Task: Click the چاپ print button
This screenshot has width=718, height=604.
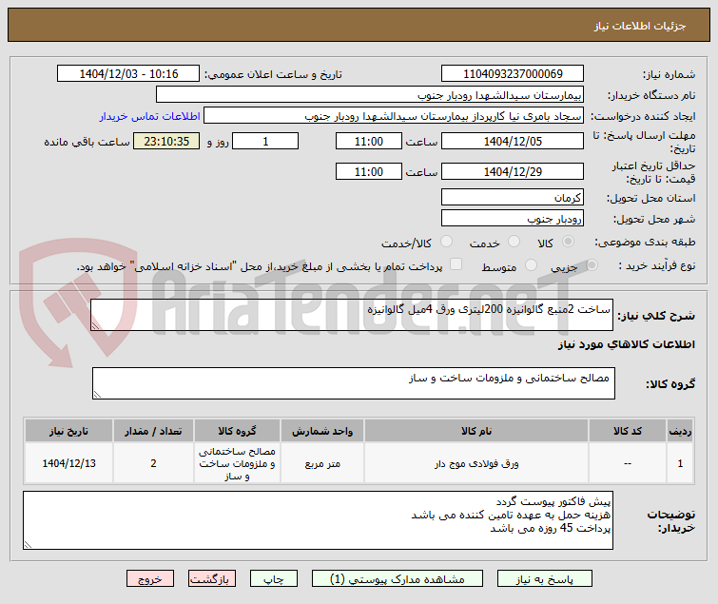Action: [273, 579]
